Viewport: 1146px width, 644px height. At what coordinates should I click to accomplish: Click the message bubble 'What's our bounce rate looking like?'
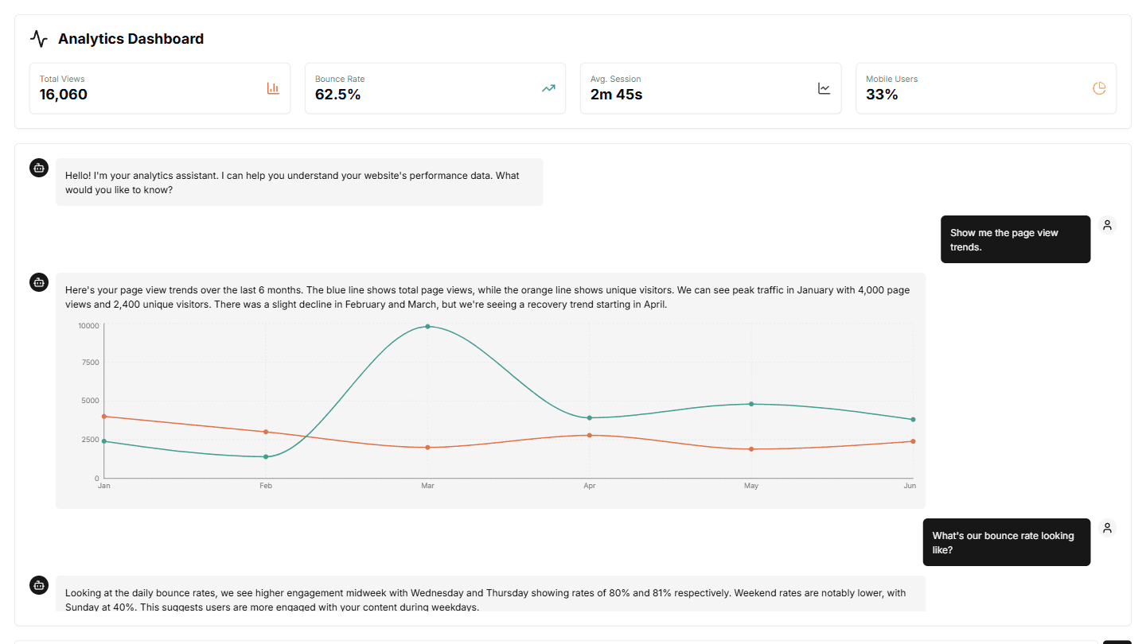[1006, 542]
